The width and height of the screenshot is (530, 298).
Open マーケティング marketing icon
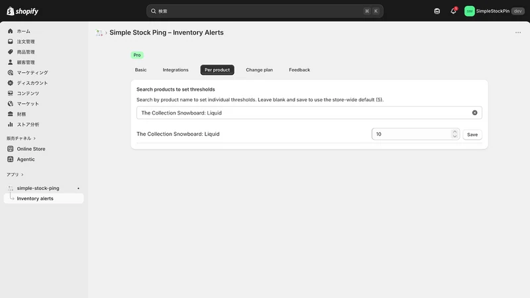pyautogui.click(x=10, y=73)
